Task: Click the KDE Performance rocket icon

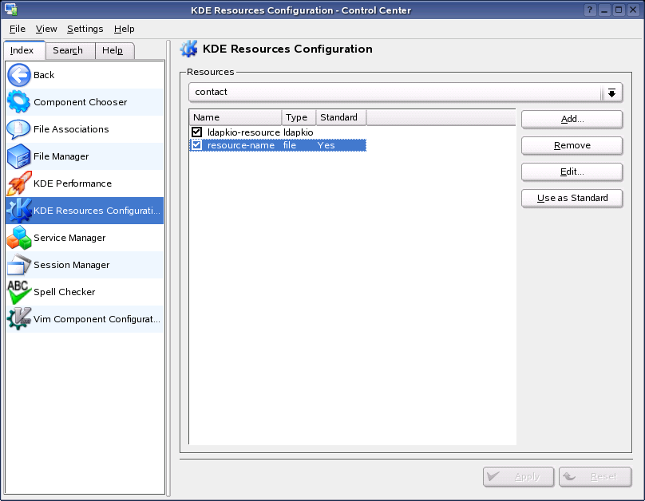Action: (x=19, y=183)
